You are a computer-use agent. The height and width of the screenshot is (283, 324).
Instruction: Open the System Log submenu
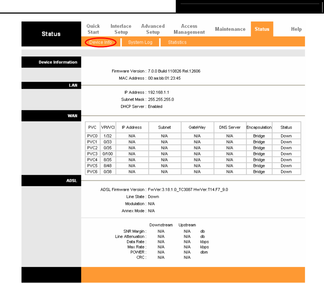point(140,42)
